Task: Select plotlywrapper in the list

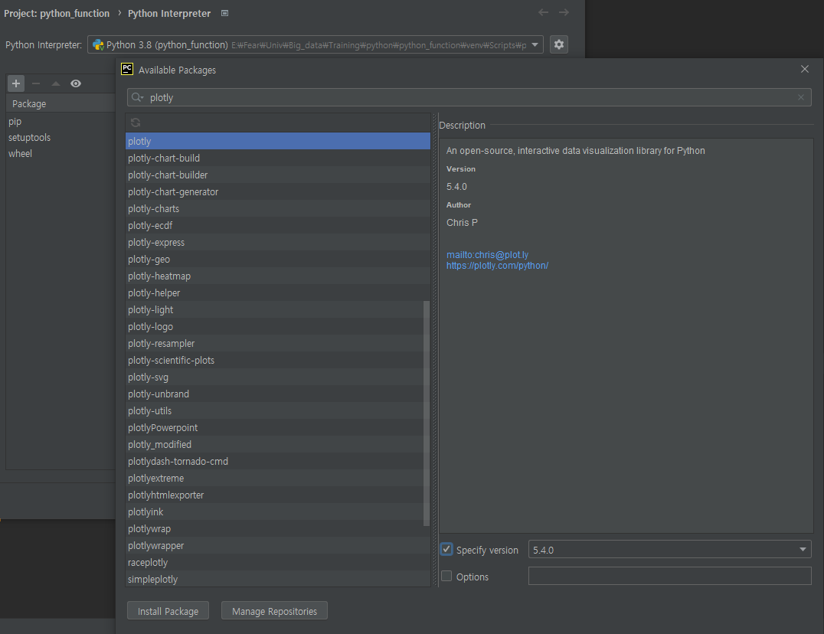Action: pyautogui.click(x=277, y=545)
